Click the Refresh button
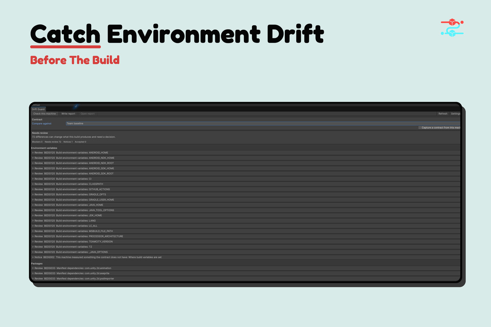Image resolution: width=491 pixels, height=327 pixels. (x=443, y=114)
